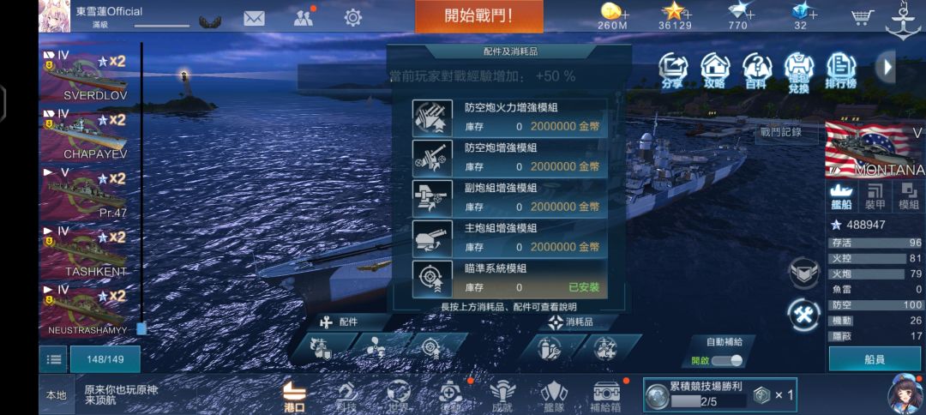Switch to the 模組 module tab

908,197
